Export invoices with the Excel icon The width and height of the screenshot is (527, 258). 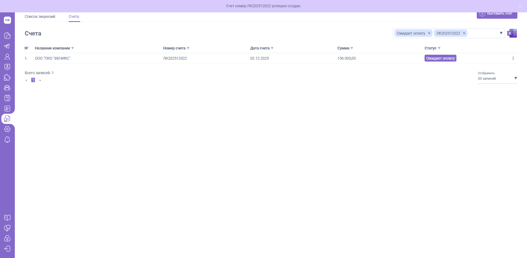[512, 33]
